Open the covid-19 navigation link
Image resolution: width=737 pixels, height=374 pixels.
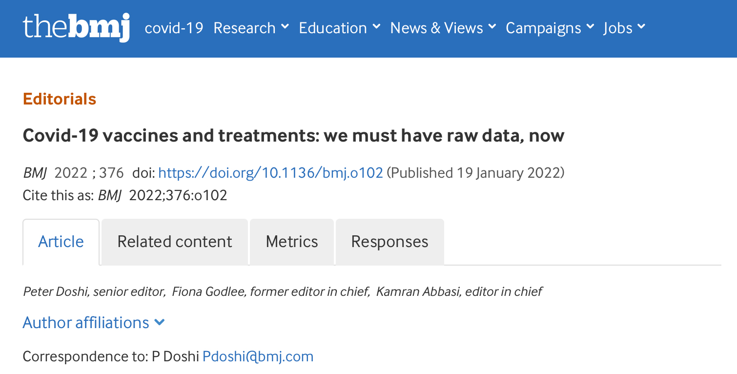pyautogui.click(x=174, y=28)
